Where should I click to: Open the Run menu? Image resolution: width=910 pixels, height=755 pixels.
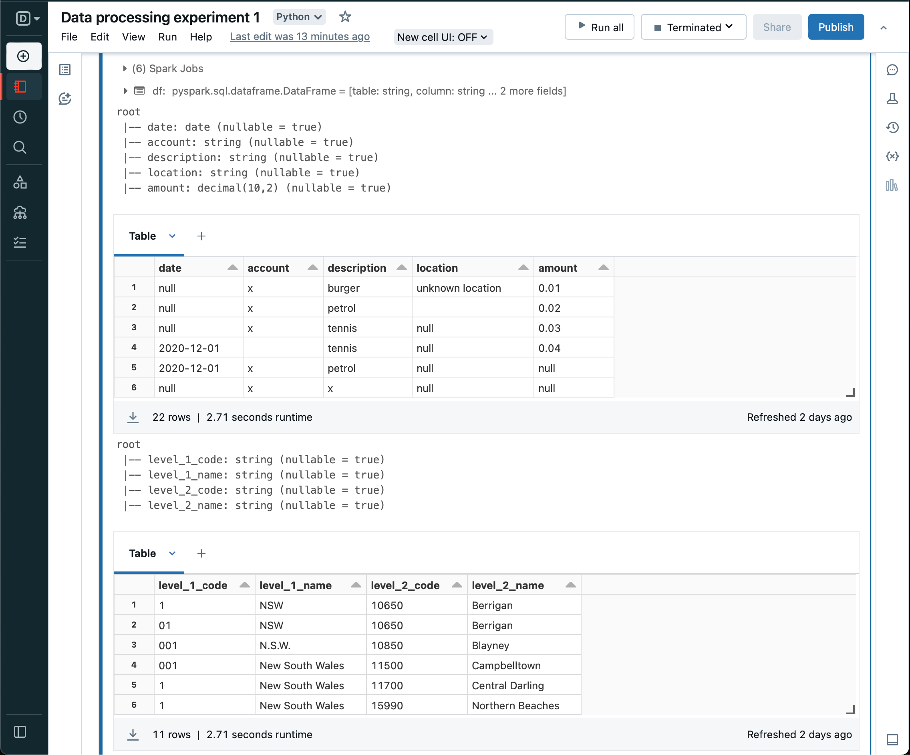point(167,37)
